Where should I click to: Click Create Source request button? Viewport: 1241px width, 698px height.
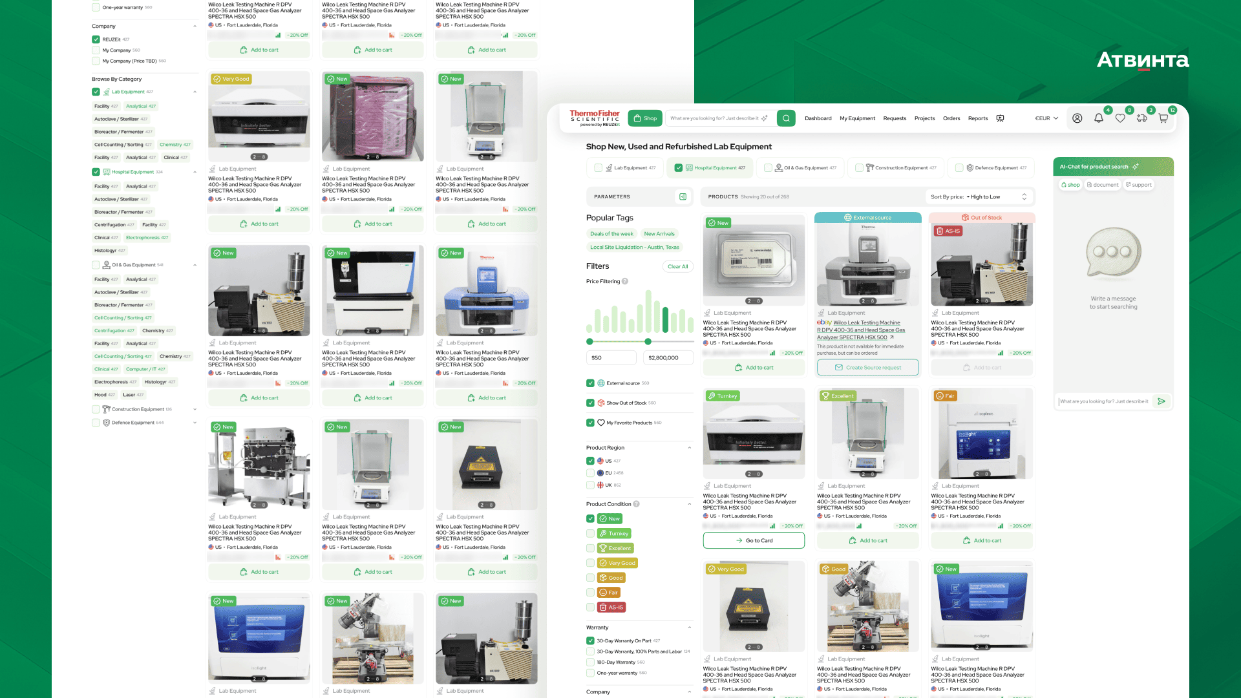pos(867,368)
